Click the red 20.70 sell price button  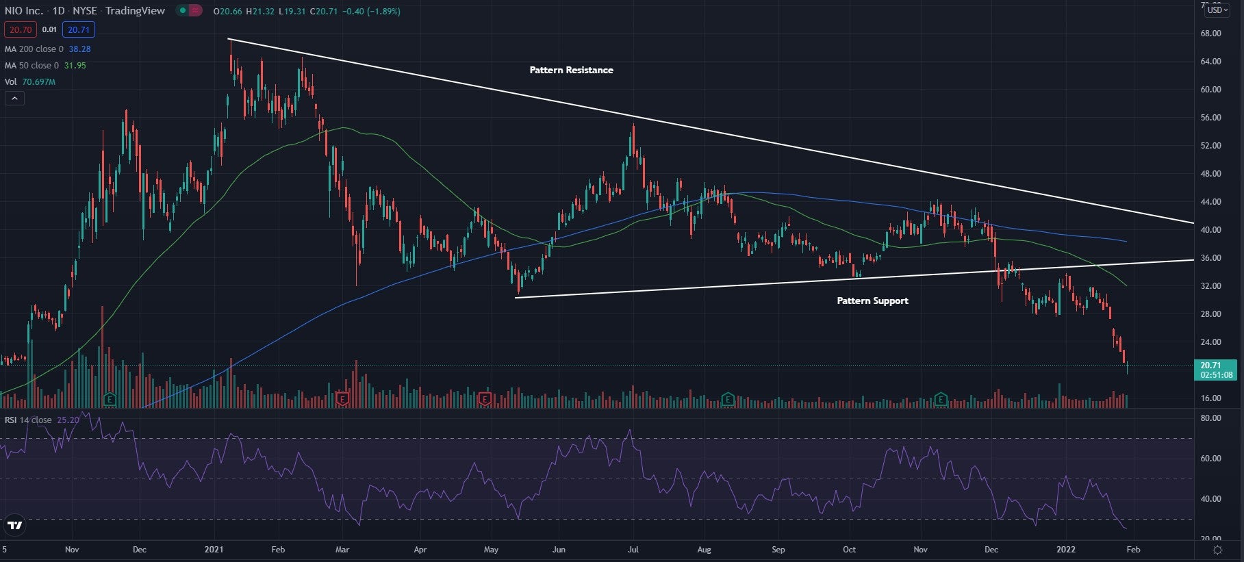pyautogui.click(x=20, y=29)
